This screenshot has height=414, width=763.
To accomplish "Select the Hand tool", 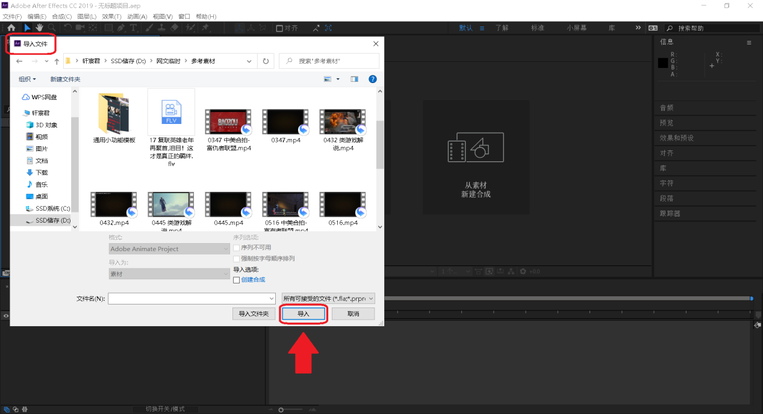I will tap(39, 28).
